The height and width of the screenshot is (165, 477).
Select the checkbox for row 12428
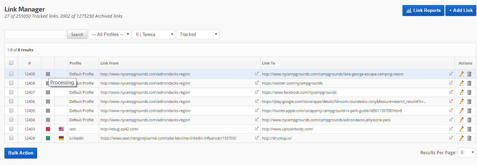click(x=11, y=138)
